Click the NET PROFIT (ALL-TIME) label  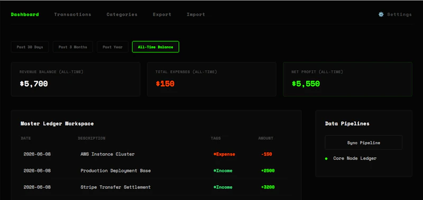tap(317, 72)
